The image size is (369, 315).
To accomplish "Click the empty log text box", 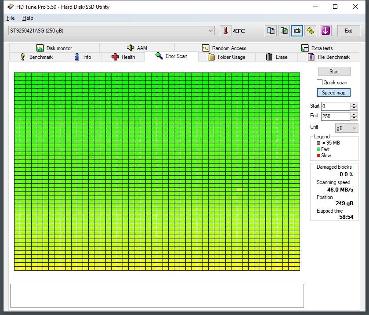I will point(157,296).
